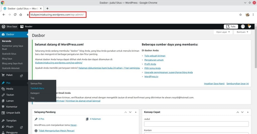Go back with the browser back arrow

pos(4,15)
